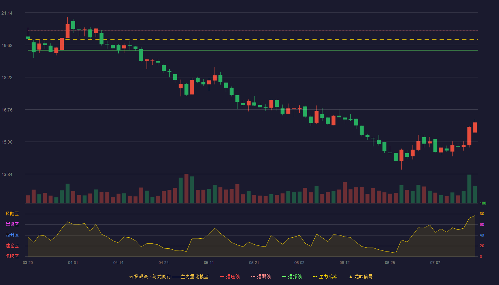
Task: Click the 拉升区 zone label
Action: [12, 235]
